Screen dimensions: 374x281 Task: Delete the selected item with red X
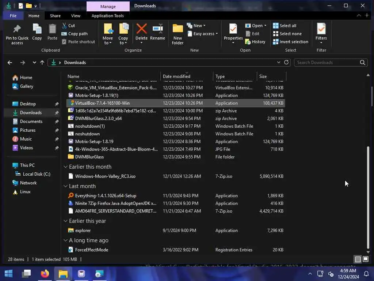pyautogui.click(x=141, y=33)
